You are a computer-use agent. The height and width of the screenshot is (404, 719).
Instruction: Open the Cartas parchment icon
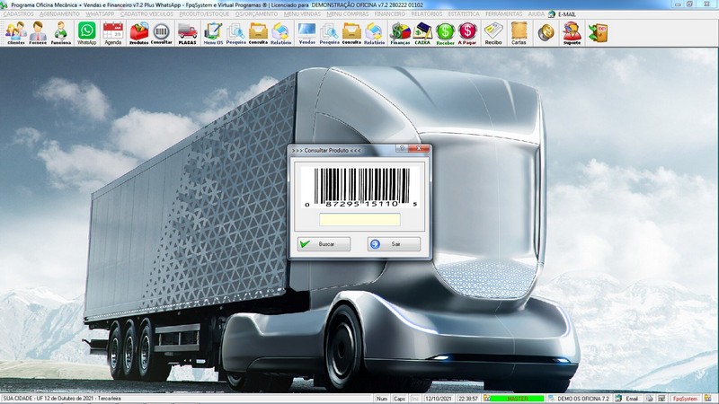click(519, 33)
